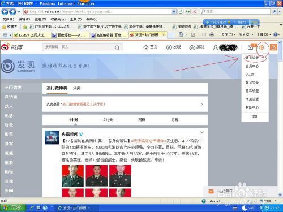283x212 pixels.
Task: Click the IE refresh button
Action: point(187,12)
